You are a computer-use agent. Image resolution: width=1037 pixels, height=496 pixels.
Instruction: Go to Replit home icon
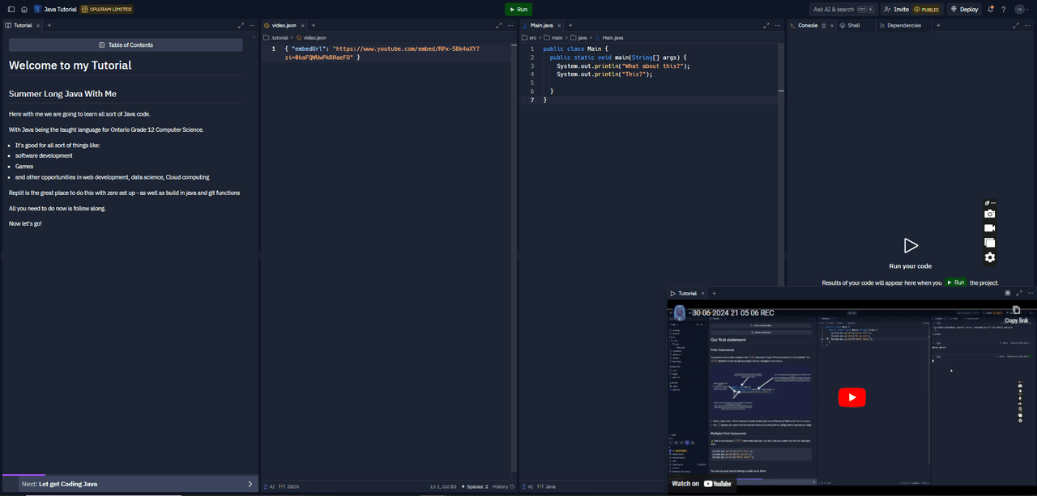pyautogui.click(x=24, y=10)
